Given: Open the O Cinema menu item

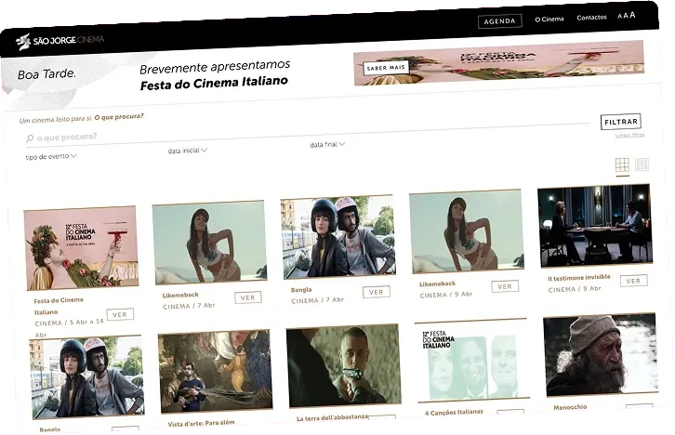Looking at the screenshot, I should pos(549,20).
